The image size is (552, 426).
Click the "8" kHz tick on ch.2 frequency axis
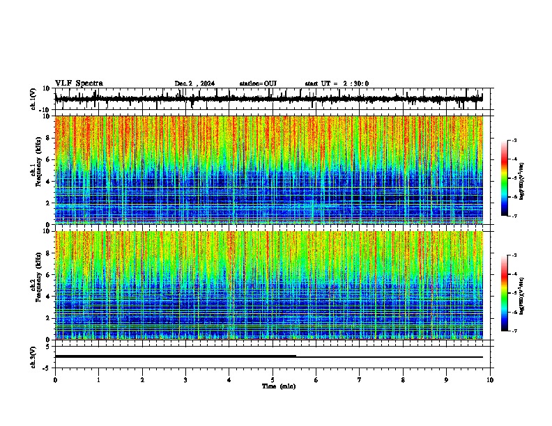[48, 253]
